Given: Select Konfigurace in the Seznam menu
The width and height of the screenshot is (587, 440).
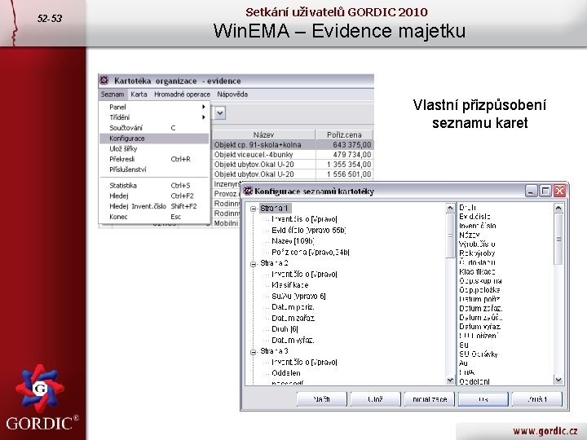Looking at the screenshot, I should (x=154, y=139).
